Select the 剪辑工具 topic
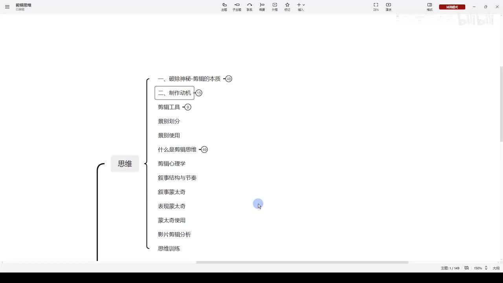Image resolution: width=503 pixels, height=283 pixels. pyautogui.click(x=169, y=107)
